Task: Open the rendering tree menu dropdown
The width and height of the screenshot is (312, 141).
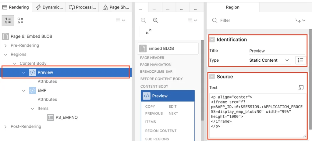Action: tap(120, 20)
